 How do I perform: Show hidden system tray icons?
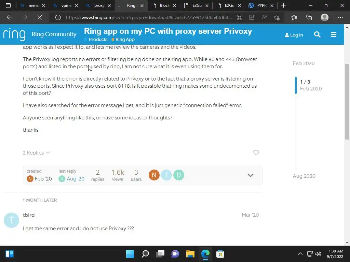tap(300, 254)
